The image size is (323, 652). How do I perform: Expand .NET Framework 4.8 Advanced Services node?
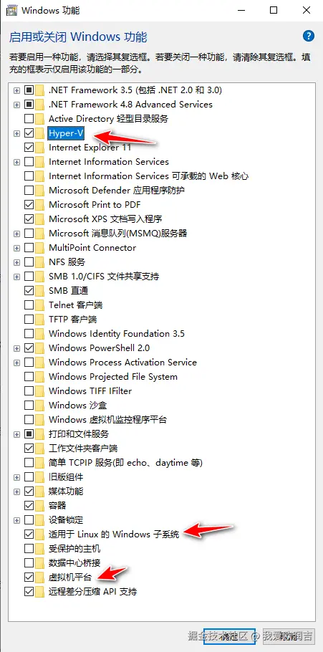[x=16, y=105]
